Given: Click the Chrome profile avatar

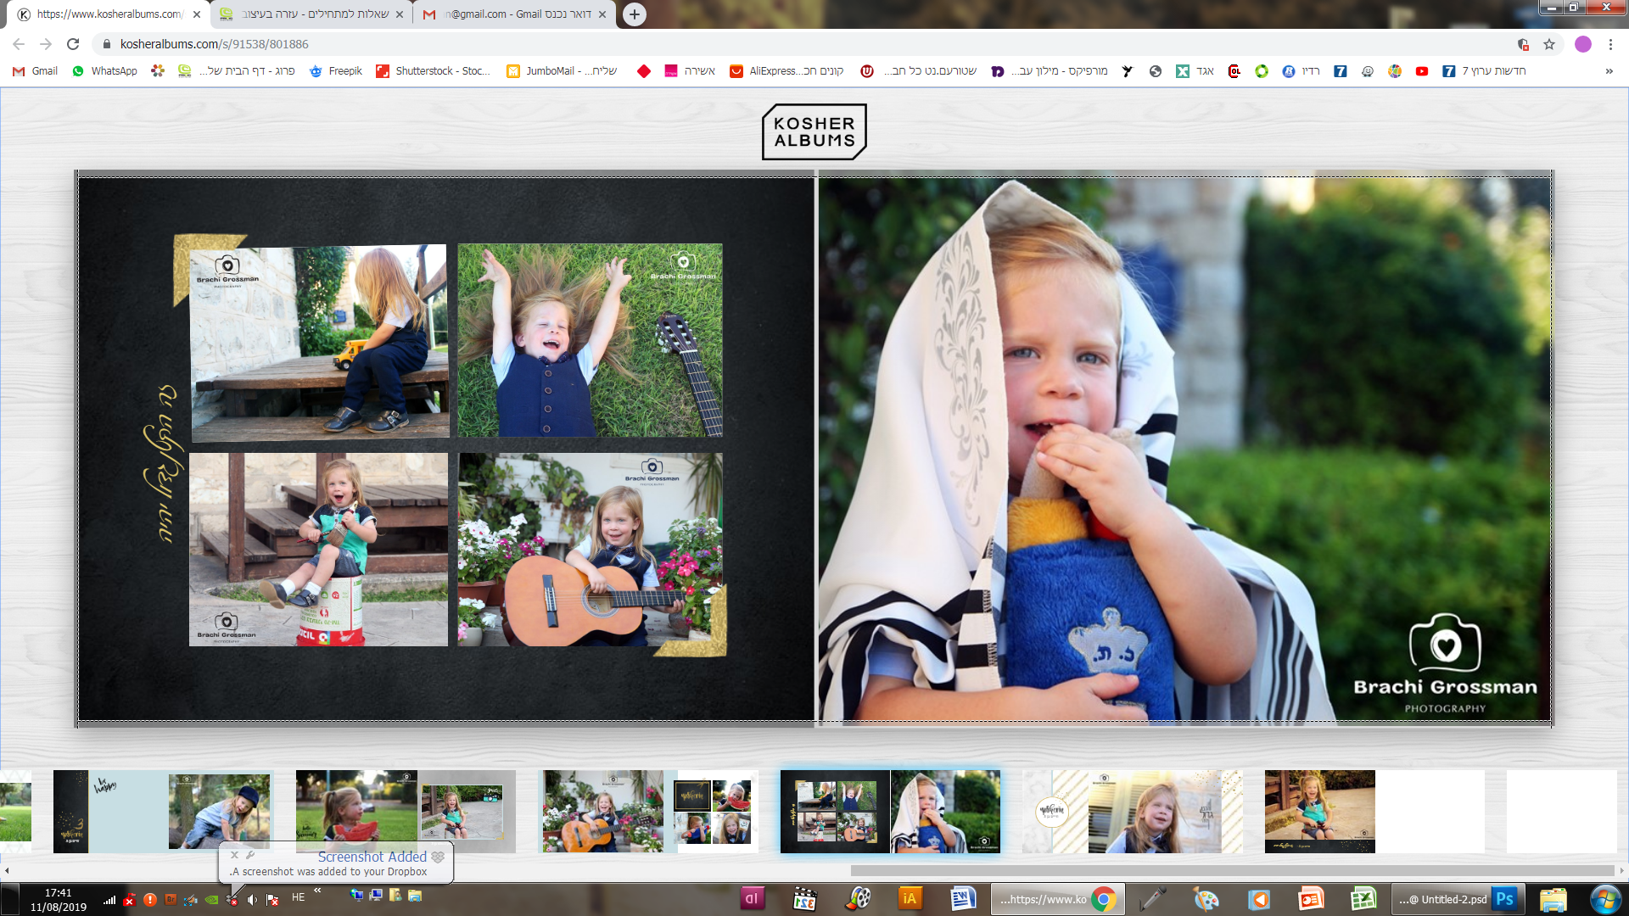Looking at the screenshot, I should [1582, 44].
